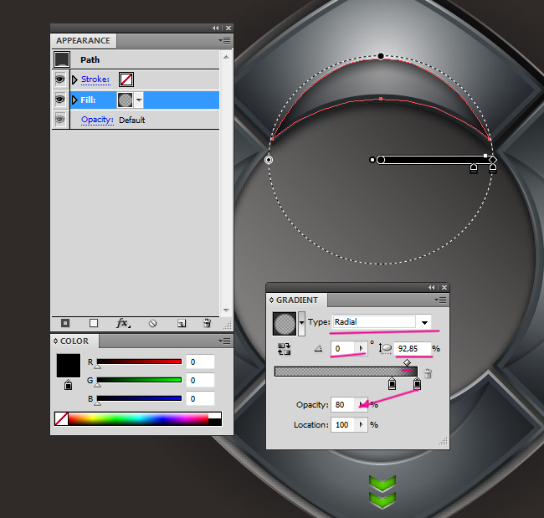544x518 pixels.
Task: Click the R value input field
Action: tap(200, 362)
